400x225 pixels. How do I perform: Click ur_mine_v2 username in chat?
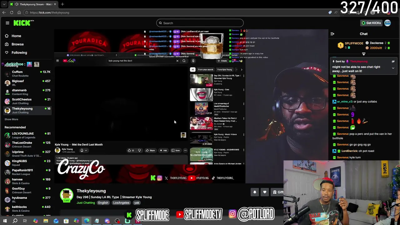[x=345, y=102]
